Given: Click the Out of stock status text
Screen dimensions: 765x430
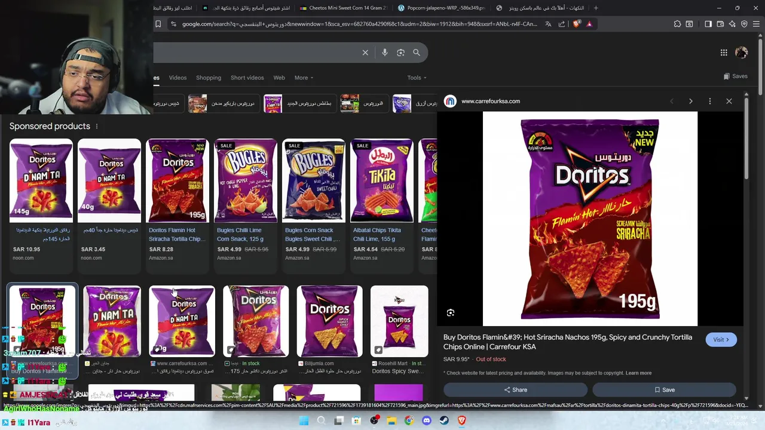Looking at the screenshot, I should 491,360.
